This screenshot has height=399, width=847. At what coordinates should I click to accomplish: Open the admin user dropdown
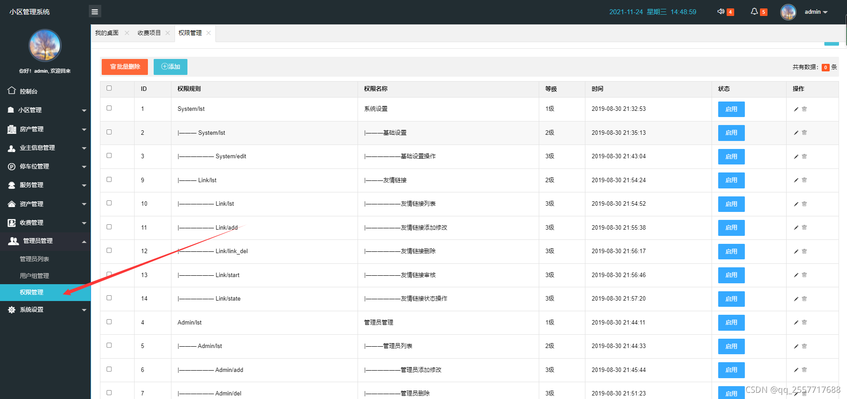tap(816, 12)
